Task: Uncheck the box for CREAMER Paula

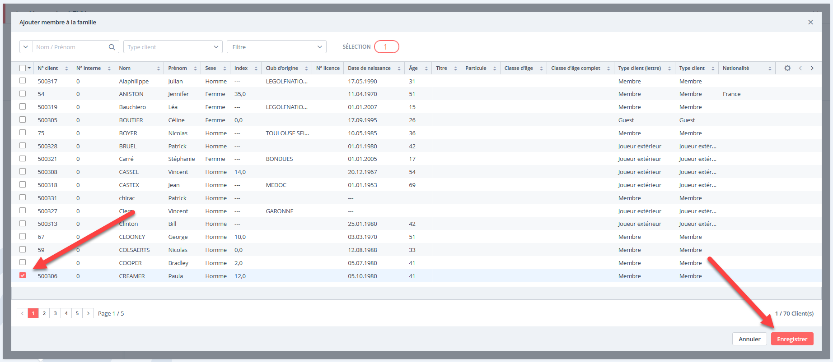Action: pyautogui.click(x=23, y=275)
